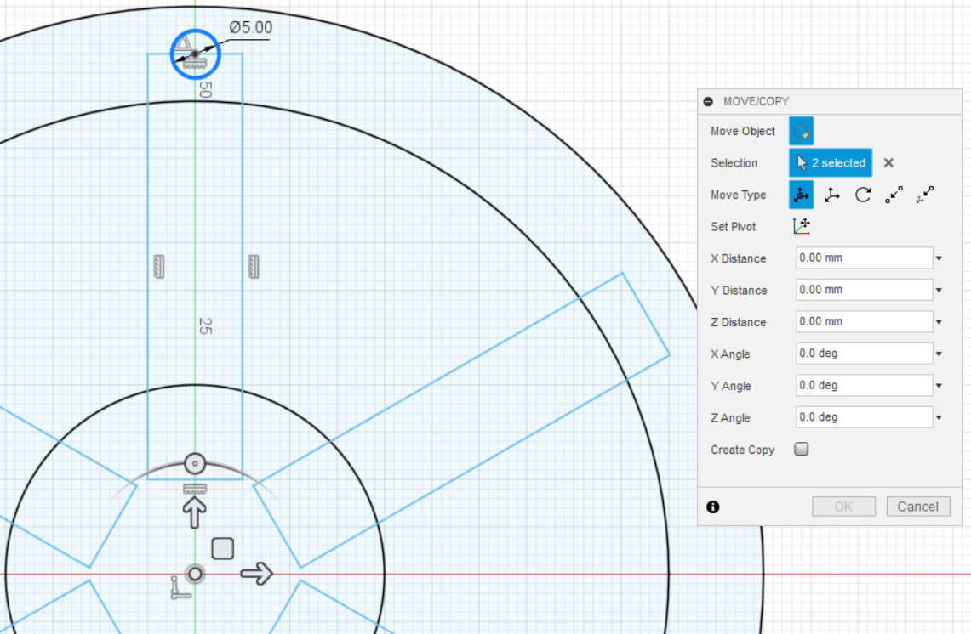
Task: Clear the selection with the X icon
Action: pos(888,162)
